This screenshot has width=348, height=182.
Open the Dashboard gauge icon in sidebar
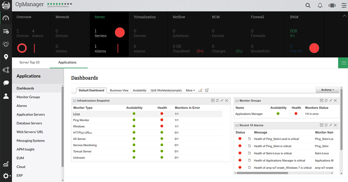tap(6, 18)
